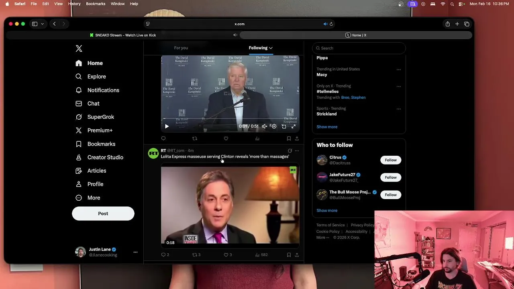View analytics of the press conference post
514x289 pixels.
coord(257,138)
